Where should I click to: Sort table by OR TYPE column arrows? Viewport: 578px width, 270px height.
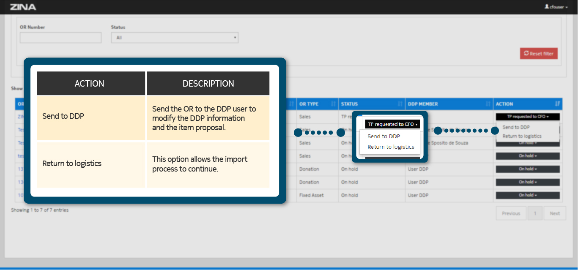coord(333,104)
